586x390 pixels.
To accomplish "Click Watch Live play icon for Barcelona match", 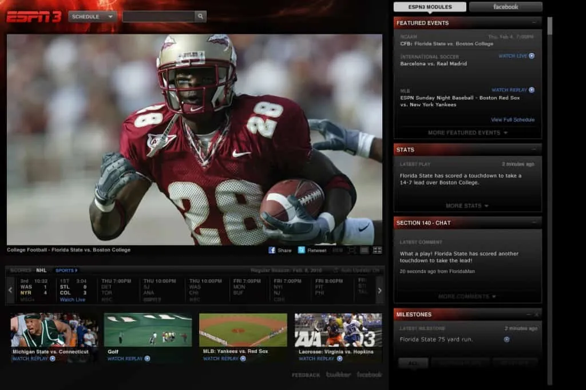I will pos(532,56).
